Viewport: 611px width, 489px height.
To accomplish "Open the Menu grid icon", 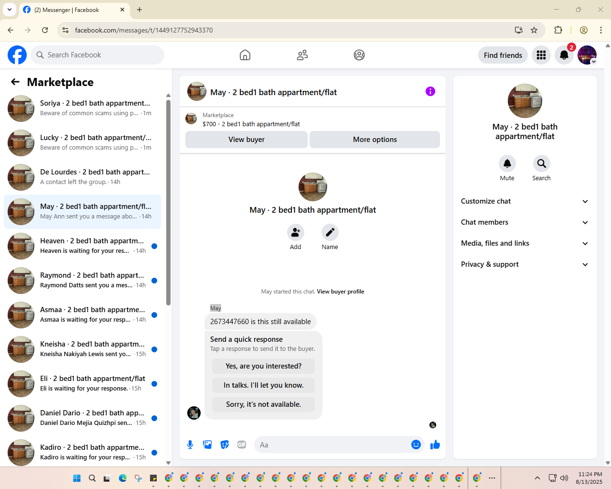I will 541,55.
